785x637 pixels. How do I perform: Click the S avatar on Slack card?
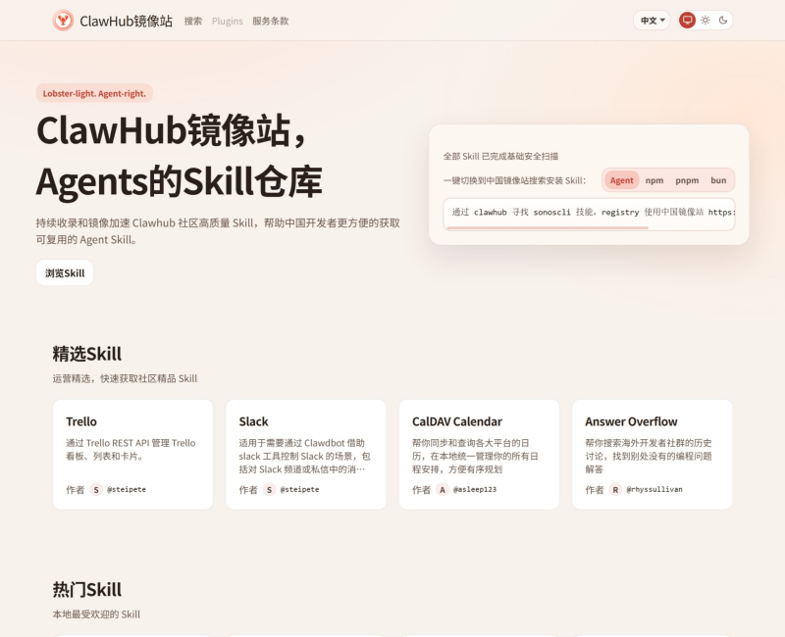269,489
